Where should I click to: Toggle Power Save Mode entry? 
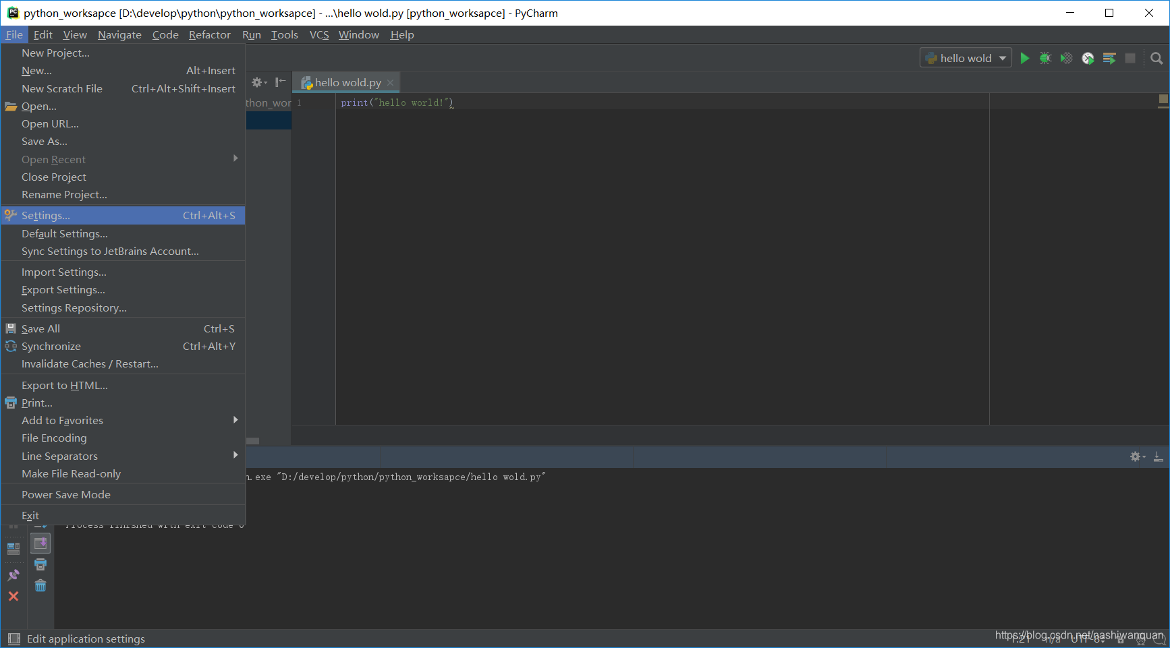pos(123,494)
